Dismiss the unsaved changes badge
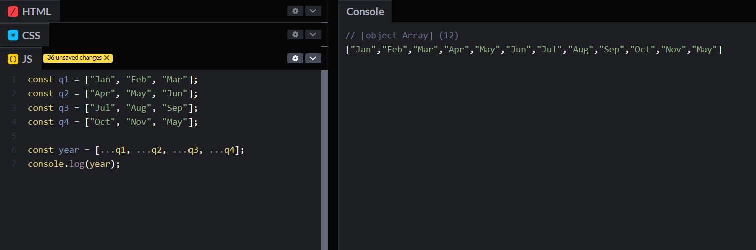The height and width of the screenshot is (250, 756). point(107,58)
